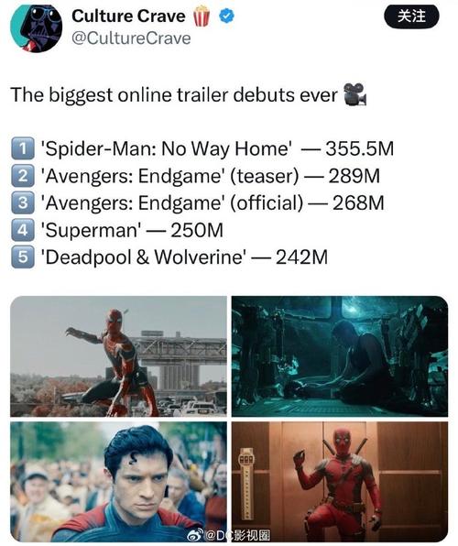
Task: Open the Culture Crave profile avatar
Action: [x=36, y=27]
